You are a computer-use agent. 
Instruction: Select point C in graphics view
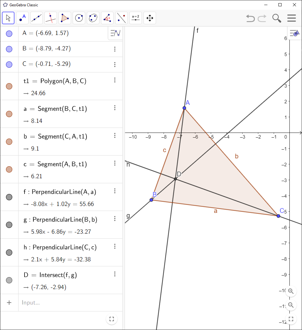[278, 216]
